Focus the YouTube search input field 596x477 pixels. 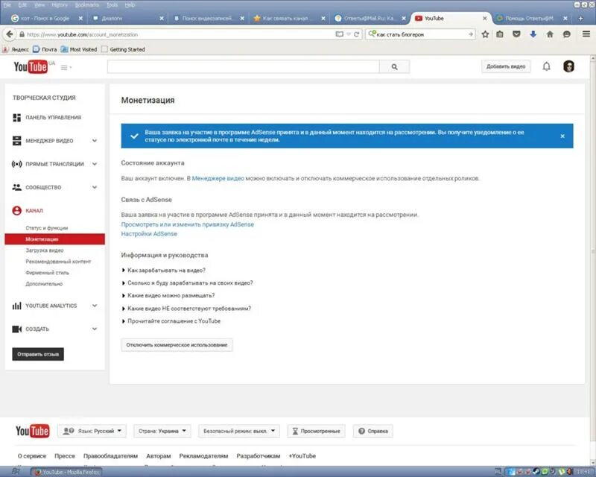pyautogui.click(x=244, y=66)
